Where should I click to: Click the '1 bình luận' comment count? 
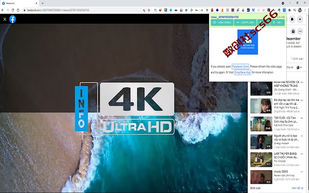tap(297, 59)
